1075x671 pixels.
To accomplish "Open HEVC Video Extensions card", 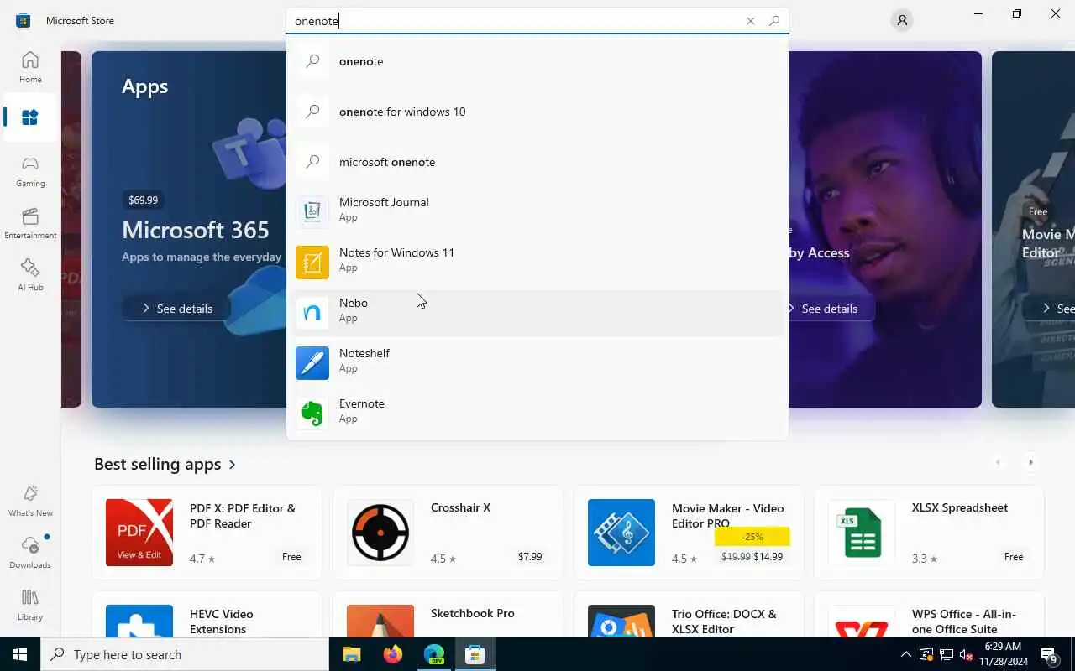I will tap(207, 615).
